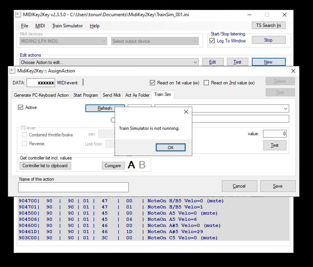Click log row 904600 NoteOn A#5 Velo=0

click(x=153, y=225)
